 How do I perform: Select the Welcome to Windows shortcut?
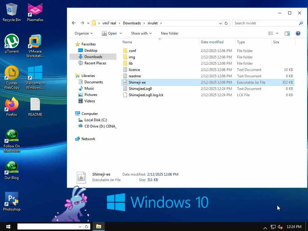click(x=35, y=77)
